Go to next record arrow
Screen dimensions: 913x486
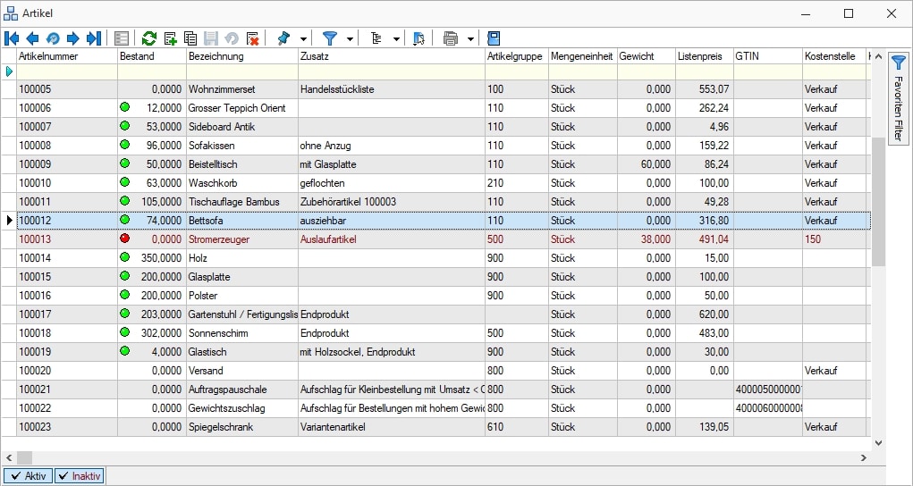pos(73,38)
